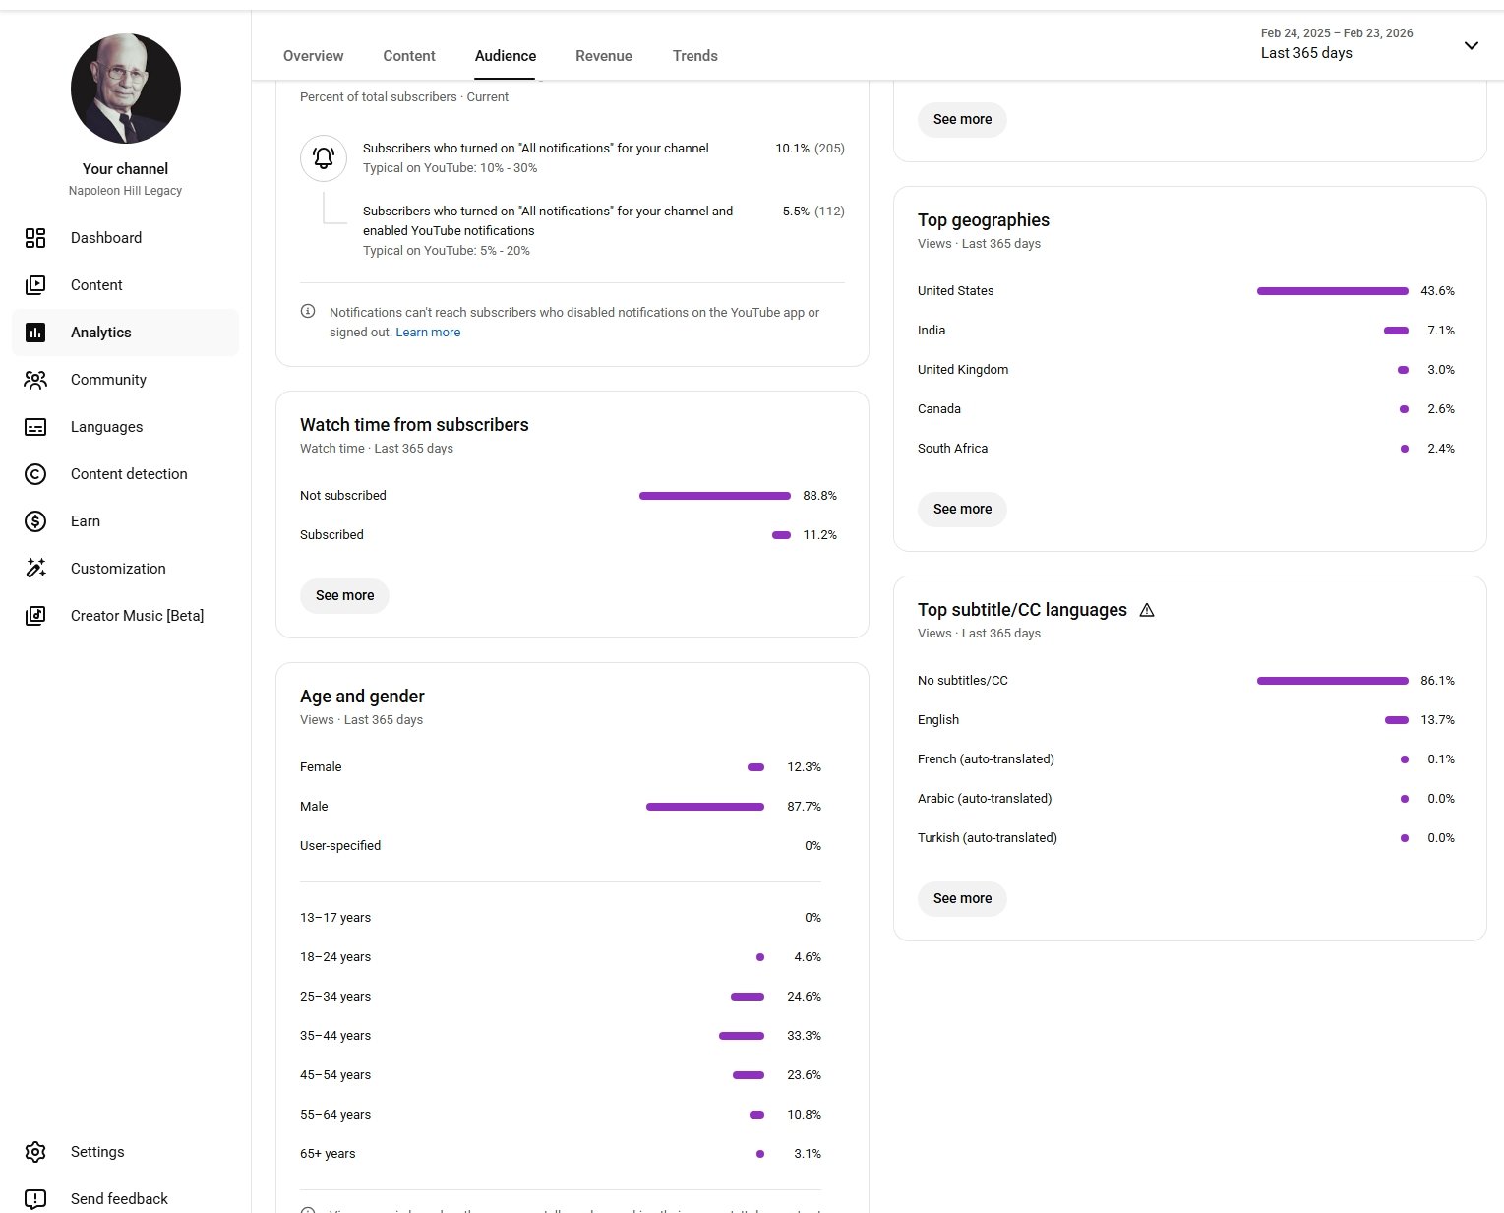
Task: Open Content detection copyright icon
Action: pos(35,474)
